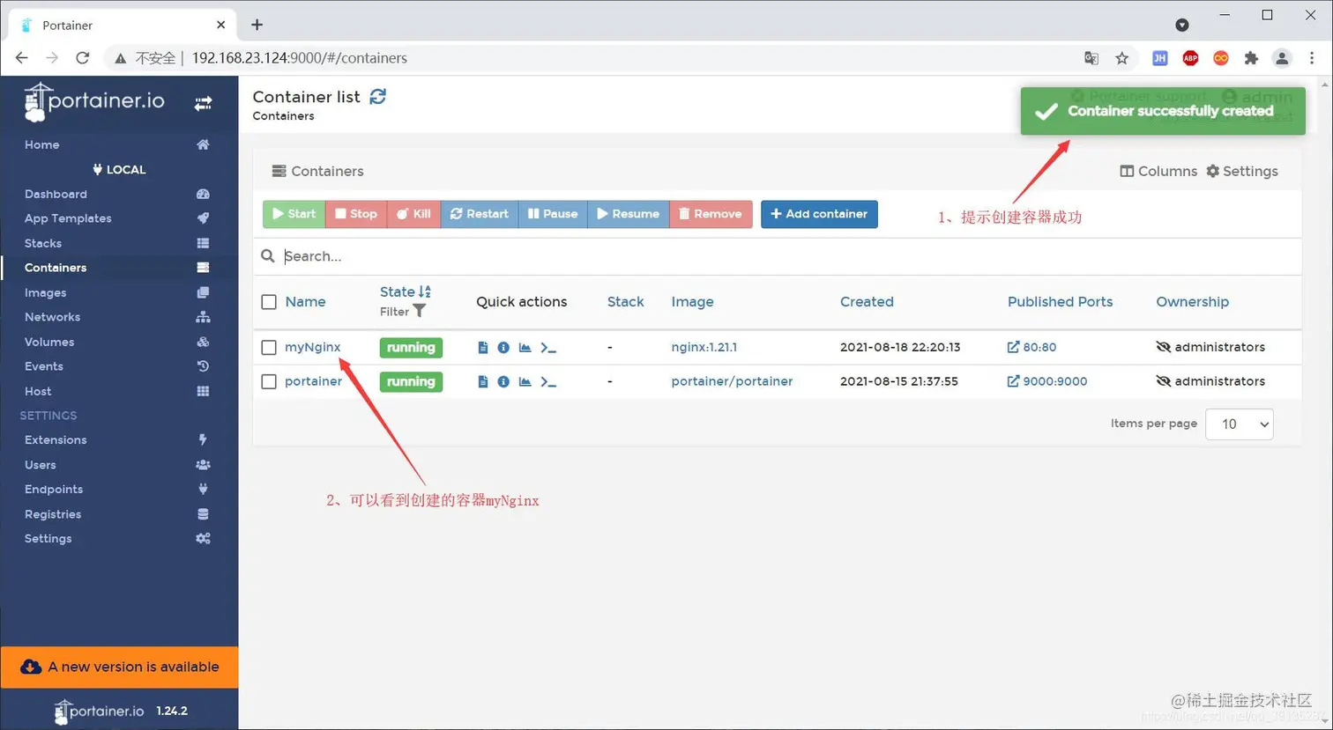Open the Chrome profile avatar icon
The width and height of the screenshot is (1333, 730).
point(1282,58)
